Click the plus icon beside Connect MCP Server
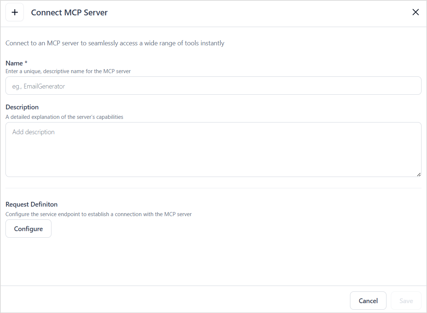 [15, 12]
